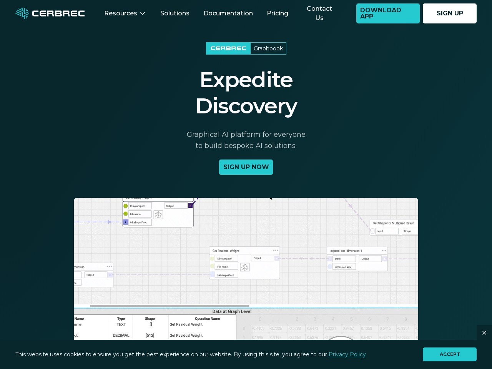
Task: Click the Download App button
Action: tap(388, 13)
